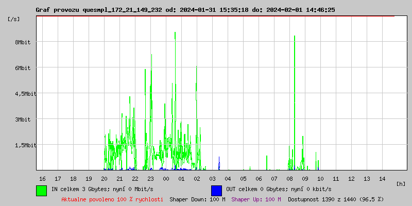Click hour 14 on the time axis
The image size is (412, 206).
(382, 179)
